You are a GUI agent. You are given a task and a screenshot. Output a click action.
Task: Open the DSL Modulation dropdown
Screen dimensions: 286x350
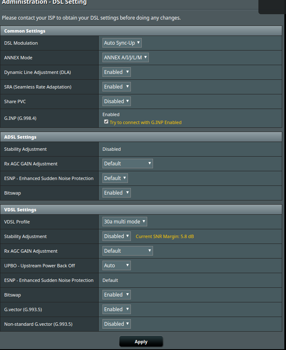click(x=122, y=43)
